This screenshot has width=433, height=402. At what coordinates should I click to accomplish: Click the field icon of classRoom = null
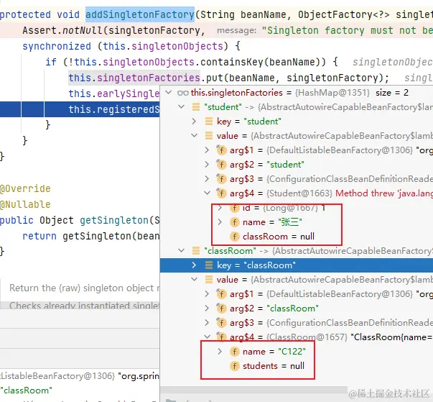[234, 237]
